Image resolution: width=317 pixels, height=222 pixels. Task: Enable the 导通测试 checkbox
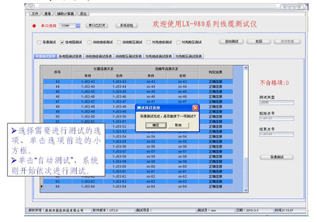click(x=39, y=42)
